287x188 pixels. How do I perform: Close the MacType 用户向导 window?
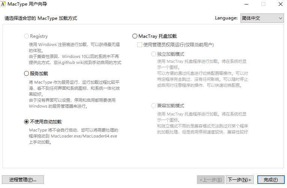pyautogui.click(x=280, y=4)
